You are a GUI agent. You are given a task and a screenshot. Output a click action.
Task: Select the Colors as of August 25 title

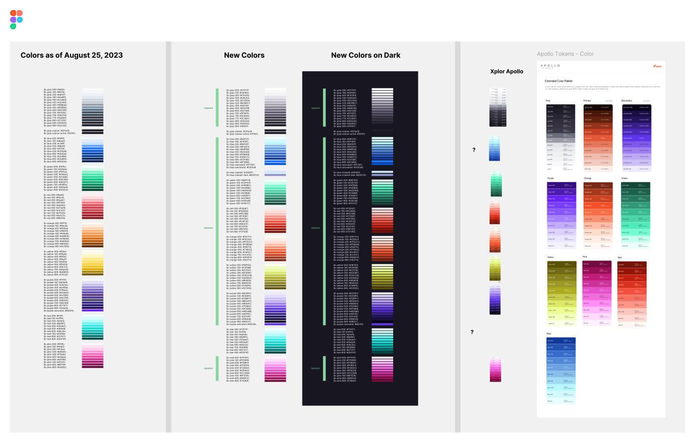tap(72, 55)
